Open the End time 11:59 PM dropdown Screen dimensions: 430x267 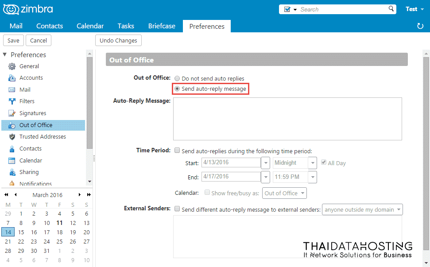pos(313,177)
